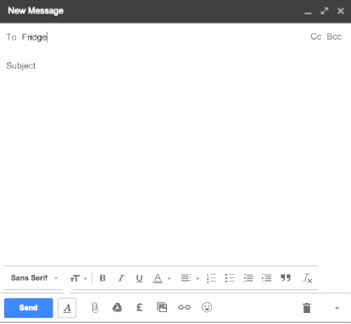Insert files using Google Drive
This screenshot has height=324, width=351.
pyautogui.click(x=117, y=307)
